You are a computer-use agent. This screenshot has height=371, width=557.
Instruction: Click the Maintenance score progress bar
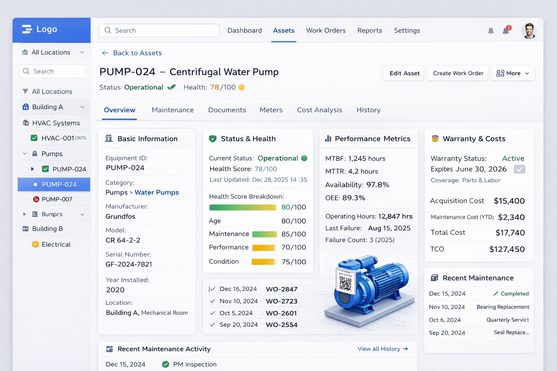(264, 234)
